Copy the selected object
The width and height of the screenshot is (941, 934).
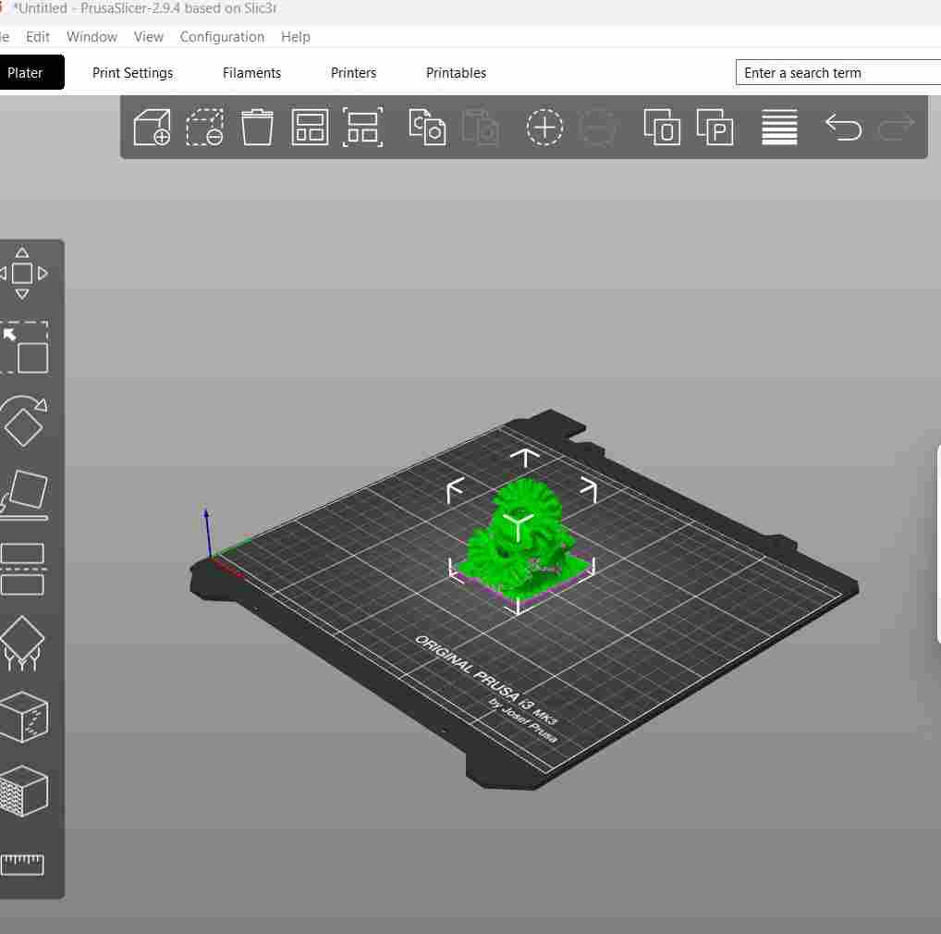pyautogui.click(x=426, y=128)
